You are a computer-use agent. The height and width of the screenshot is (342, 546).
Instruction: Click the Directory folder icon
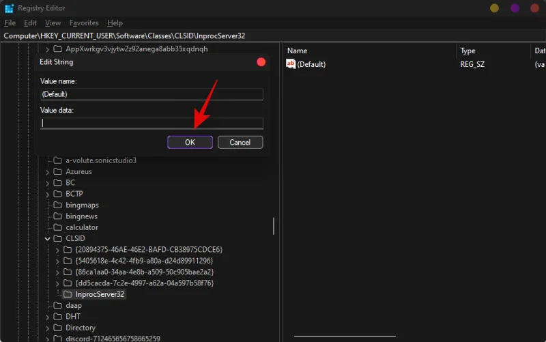click(58, 328)
